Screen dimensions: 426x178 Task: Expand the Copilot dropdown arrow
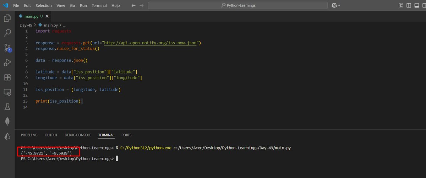click(339, 6)
